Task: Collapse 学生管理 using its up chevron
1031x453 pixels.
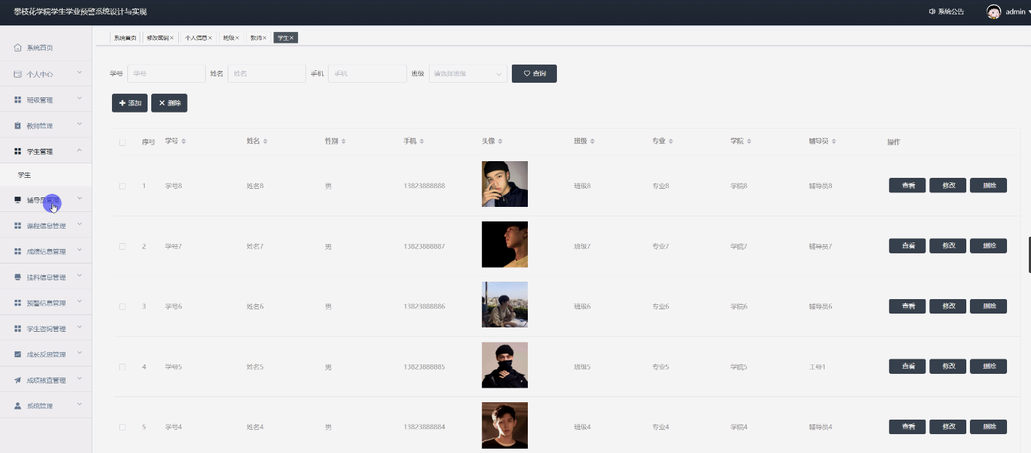Action: [x=79, y=150]
